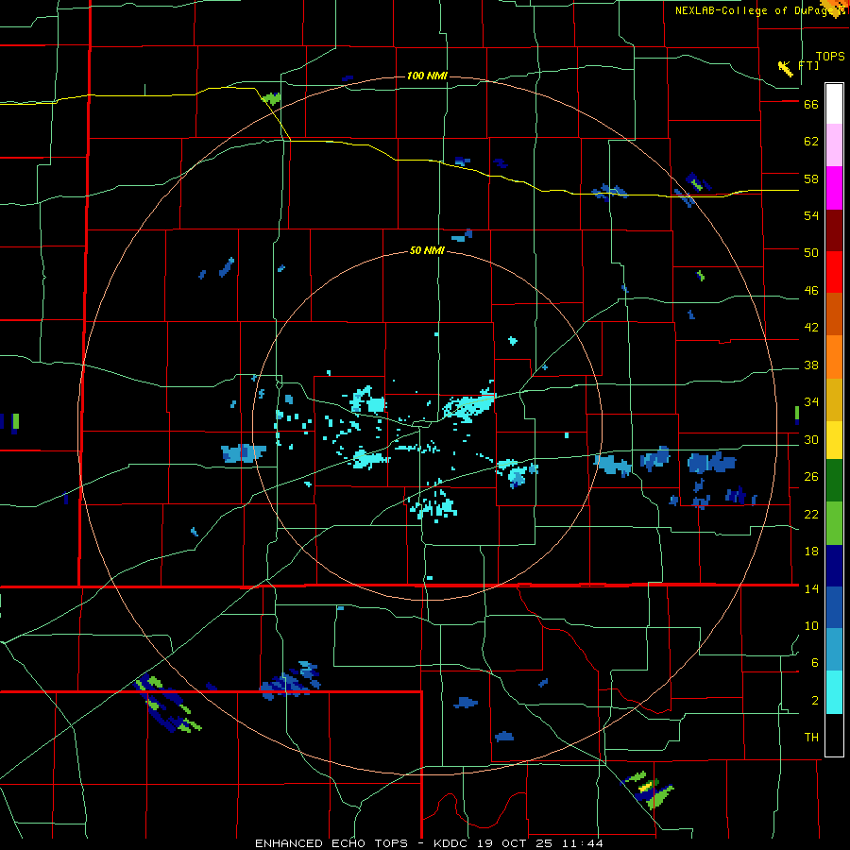Click the legend value 38

(811, 365)
